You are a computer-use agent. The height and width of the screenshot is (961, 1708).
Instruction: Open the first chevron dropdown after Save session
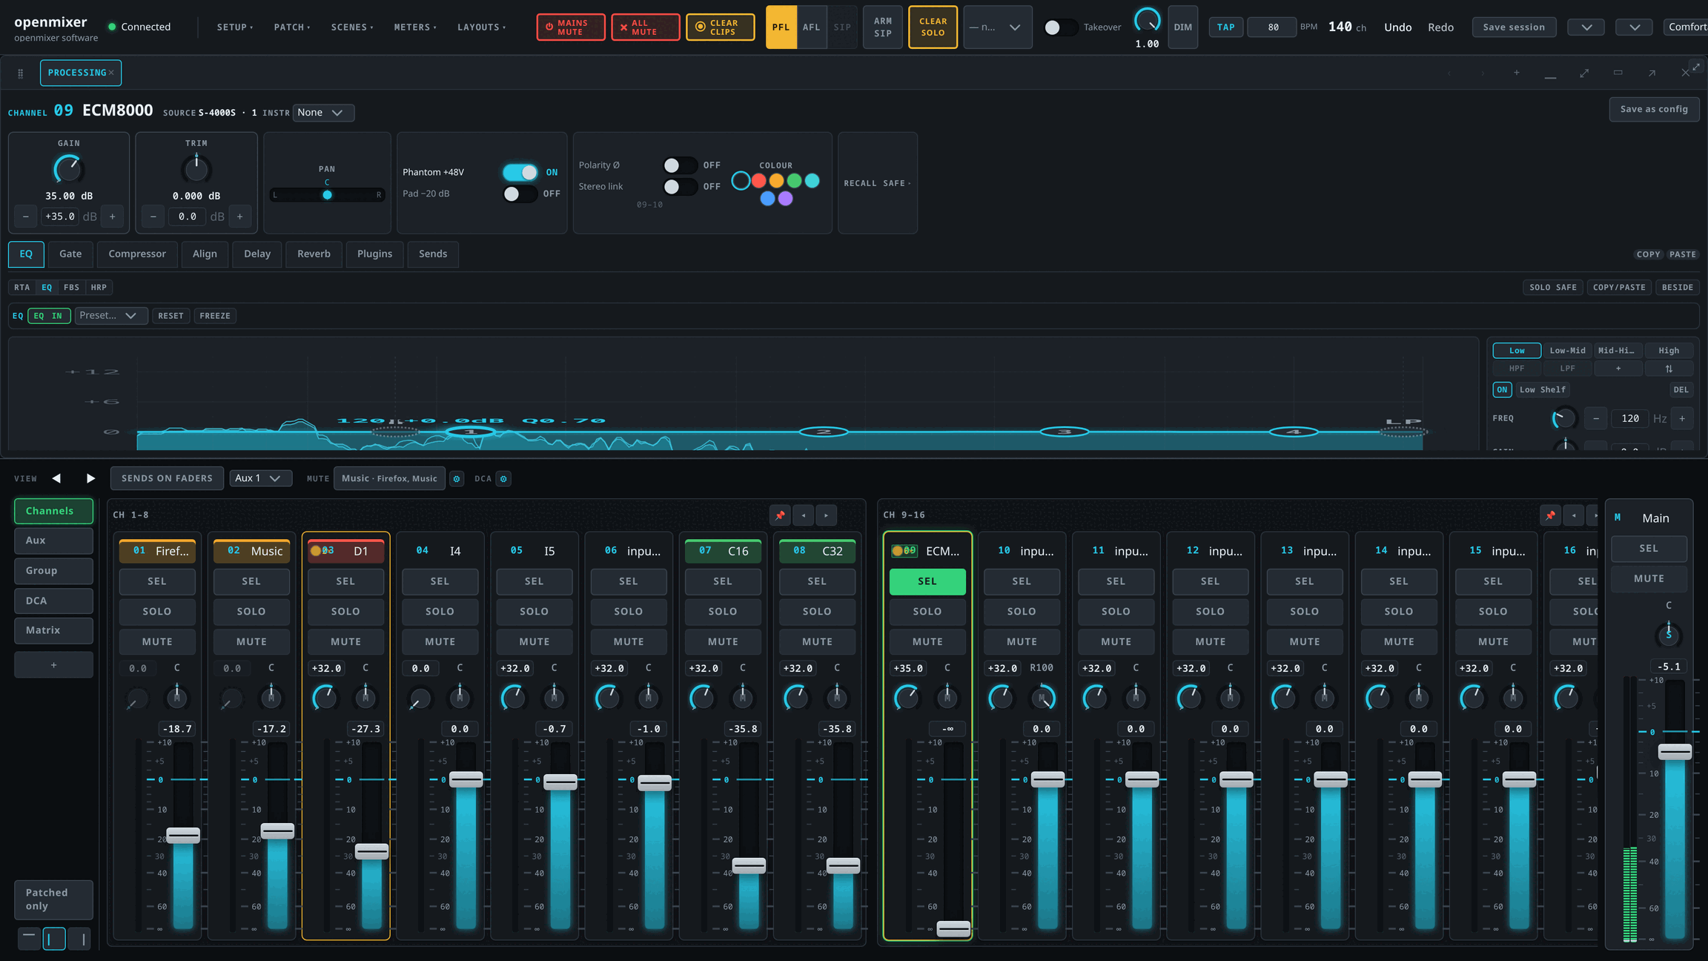(x=1586, y=27)
